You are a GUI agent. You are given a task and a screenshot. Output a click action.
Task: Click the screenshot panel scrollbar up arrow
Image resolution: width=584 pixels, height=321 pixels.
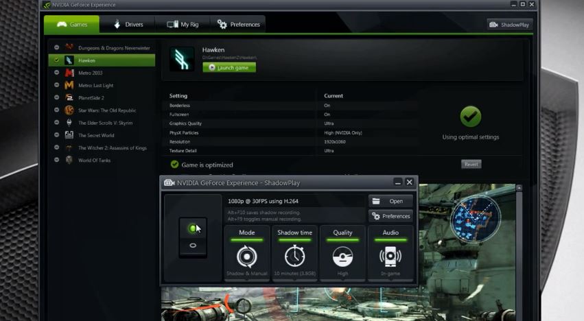pyautogui.click(x=519, y=188)
